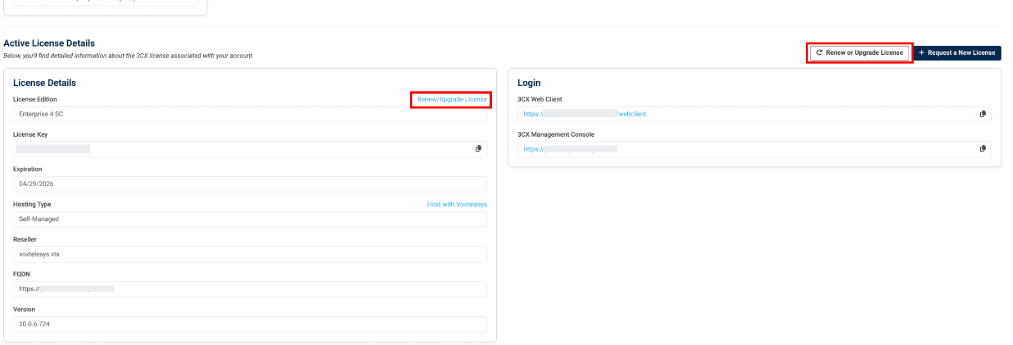Click the License Key field
This screenshot has height=345, width=1013.
(250, 149)
